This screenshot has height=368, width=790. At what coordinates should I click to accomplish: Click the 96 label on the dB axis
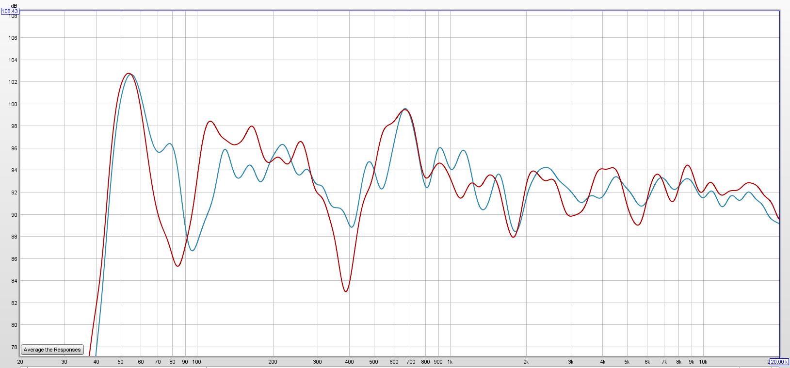coord(15,148)
